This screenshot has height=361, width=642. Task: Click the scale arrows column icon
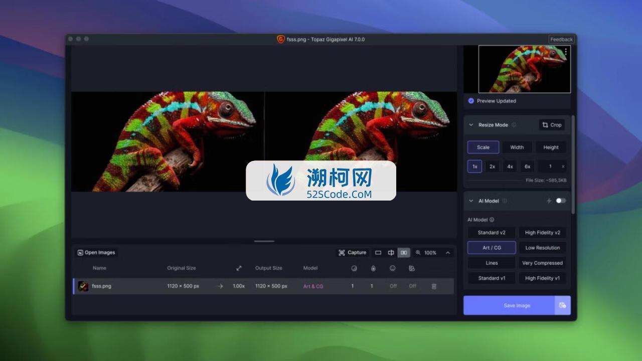pos(239,268)
